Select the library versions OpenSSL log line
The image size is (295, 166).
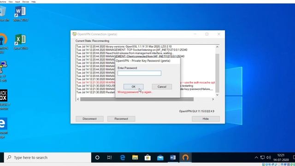tap(124, 47)
